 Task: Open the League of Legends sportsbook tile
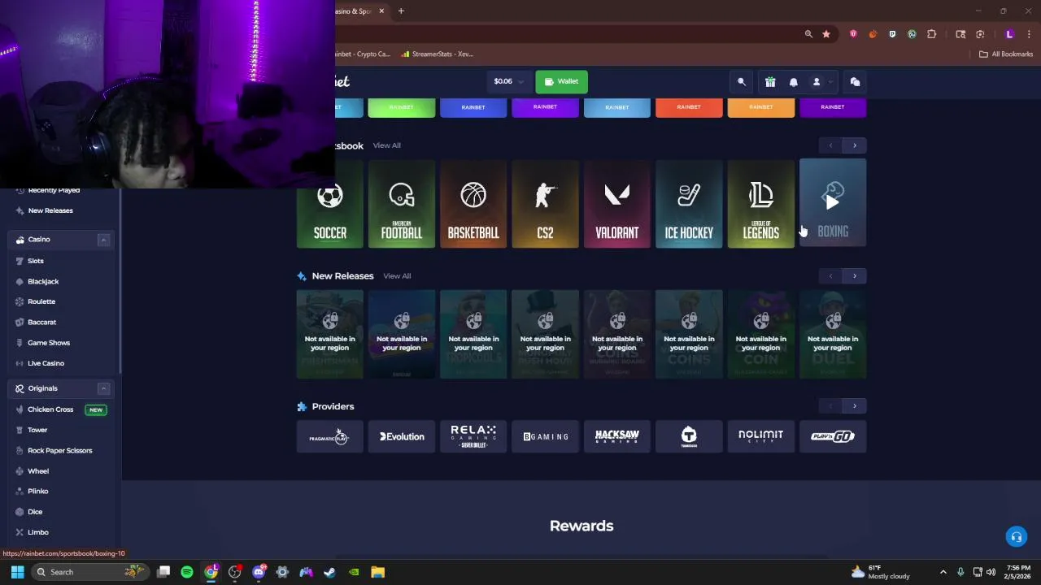[x=760, y=204]
